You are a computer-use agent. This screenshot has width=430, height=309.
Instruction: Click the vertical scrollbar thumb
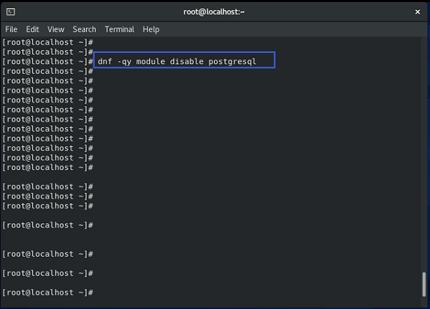(424, 284)
